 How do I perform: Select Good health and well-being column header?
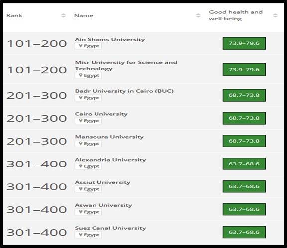[236, 15]
